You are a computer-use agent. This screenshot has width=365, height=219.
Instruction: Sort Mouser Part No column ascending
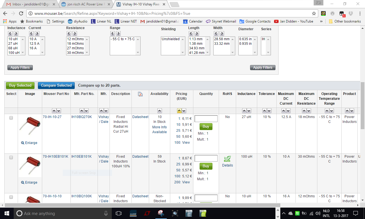tap(54, 111)
